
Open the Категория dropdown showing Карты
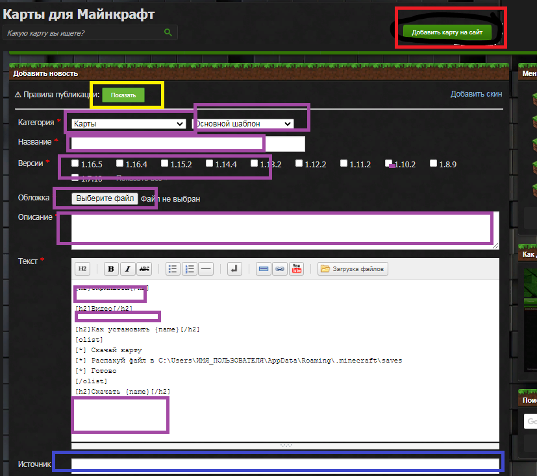click(x=129, y=124)
